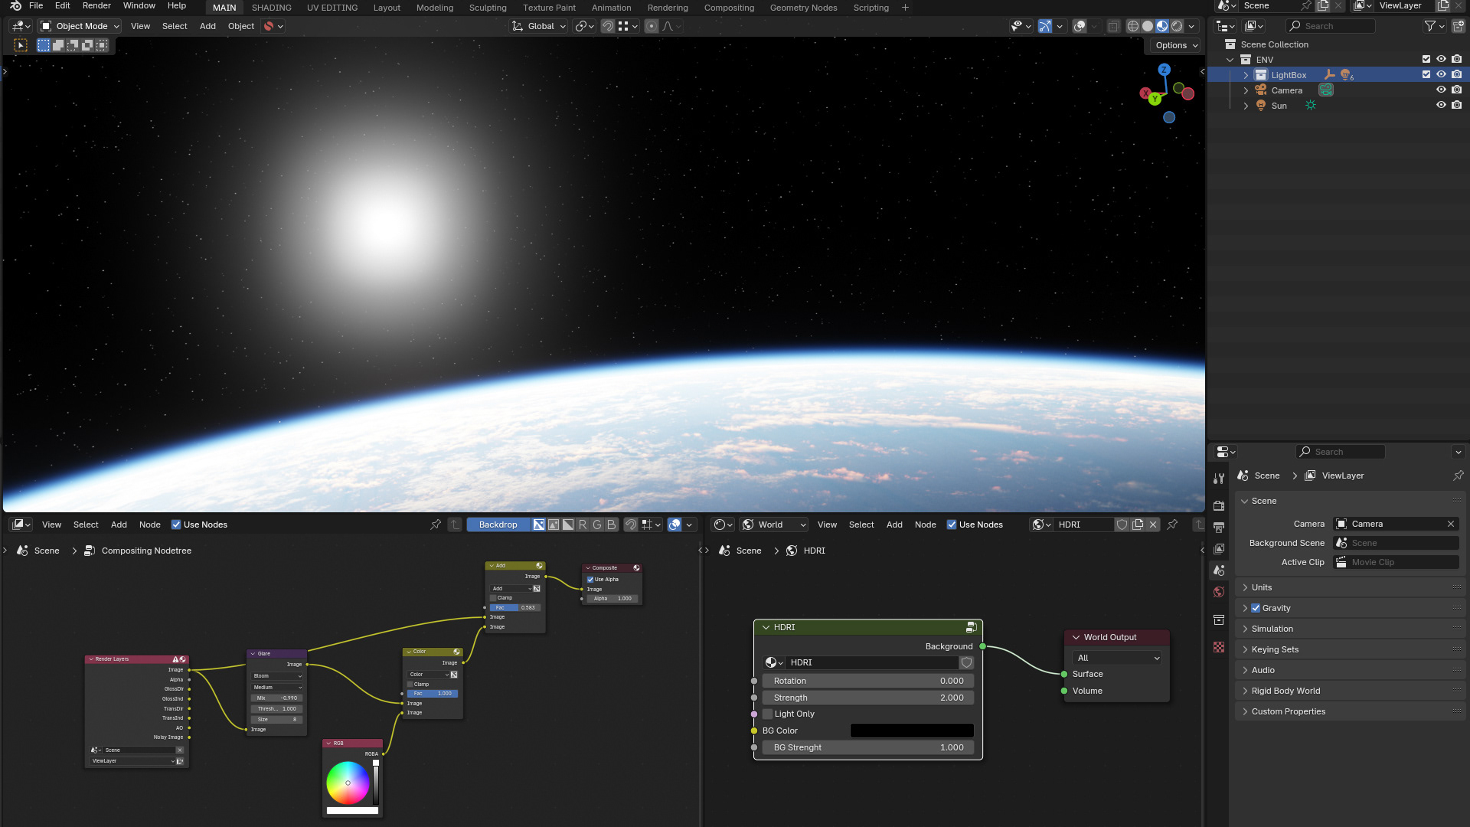
Task: Open the viewport Options dropdown
Action: pos(1176,45)
